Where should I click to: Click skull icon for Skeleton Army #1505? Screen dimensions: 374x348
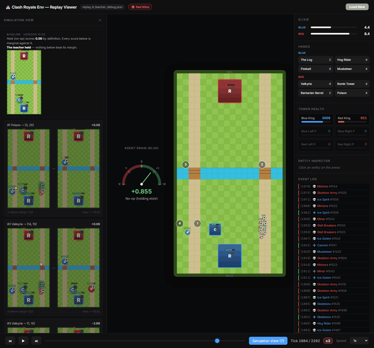[315, 193]
